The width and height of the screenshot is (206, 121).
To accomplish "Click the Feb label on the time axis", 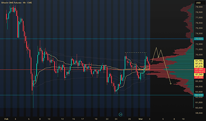I will [6, 119].
